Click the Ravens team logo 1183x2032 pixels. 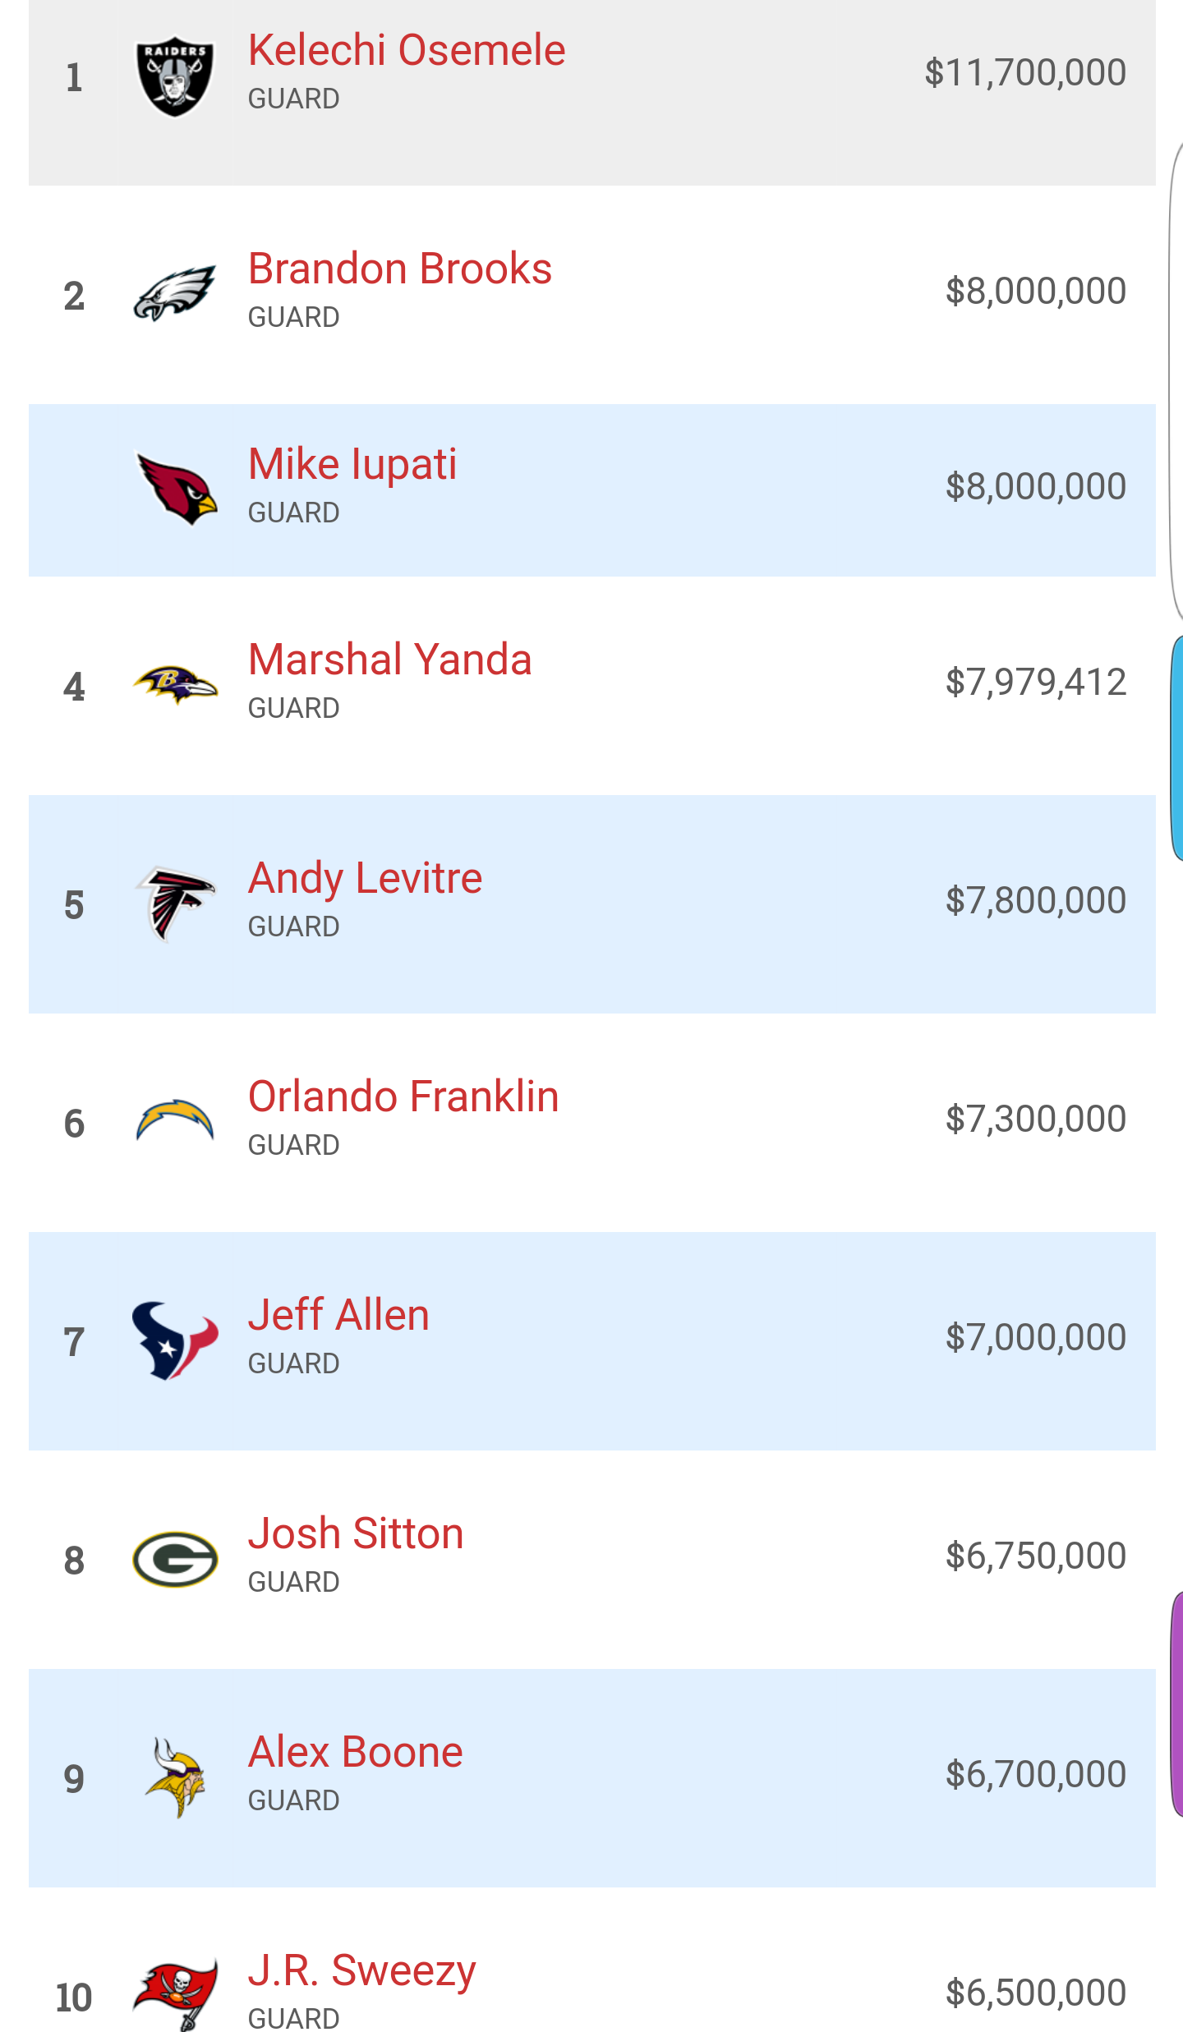(175, 684)
